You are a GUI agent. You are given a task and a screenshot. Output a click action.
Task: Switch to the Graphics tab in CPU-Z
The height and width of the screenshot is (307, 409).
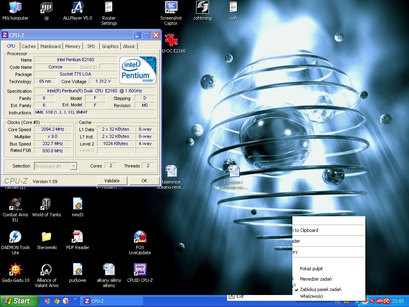pos(110,46)
